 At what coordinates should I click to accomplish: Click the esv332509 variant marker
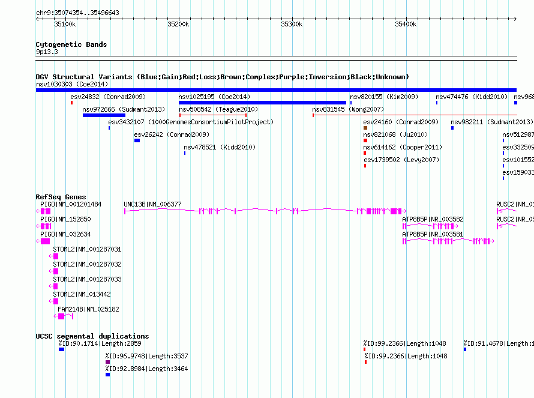[503, 153]
